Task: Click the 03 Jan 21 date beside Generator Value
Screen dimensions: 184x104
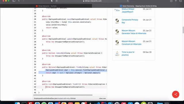Action: click(147, 31)
